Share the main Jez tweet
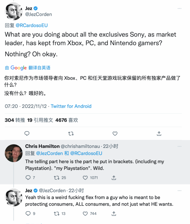190x224 pixels. tap(159, 134)
